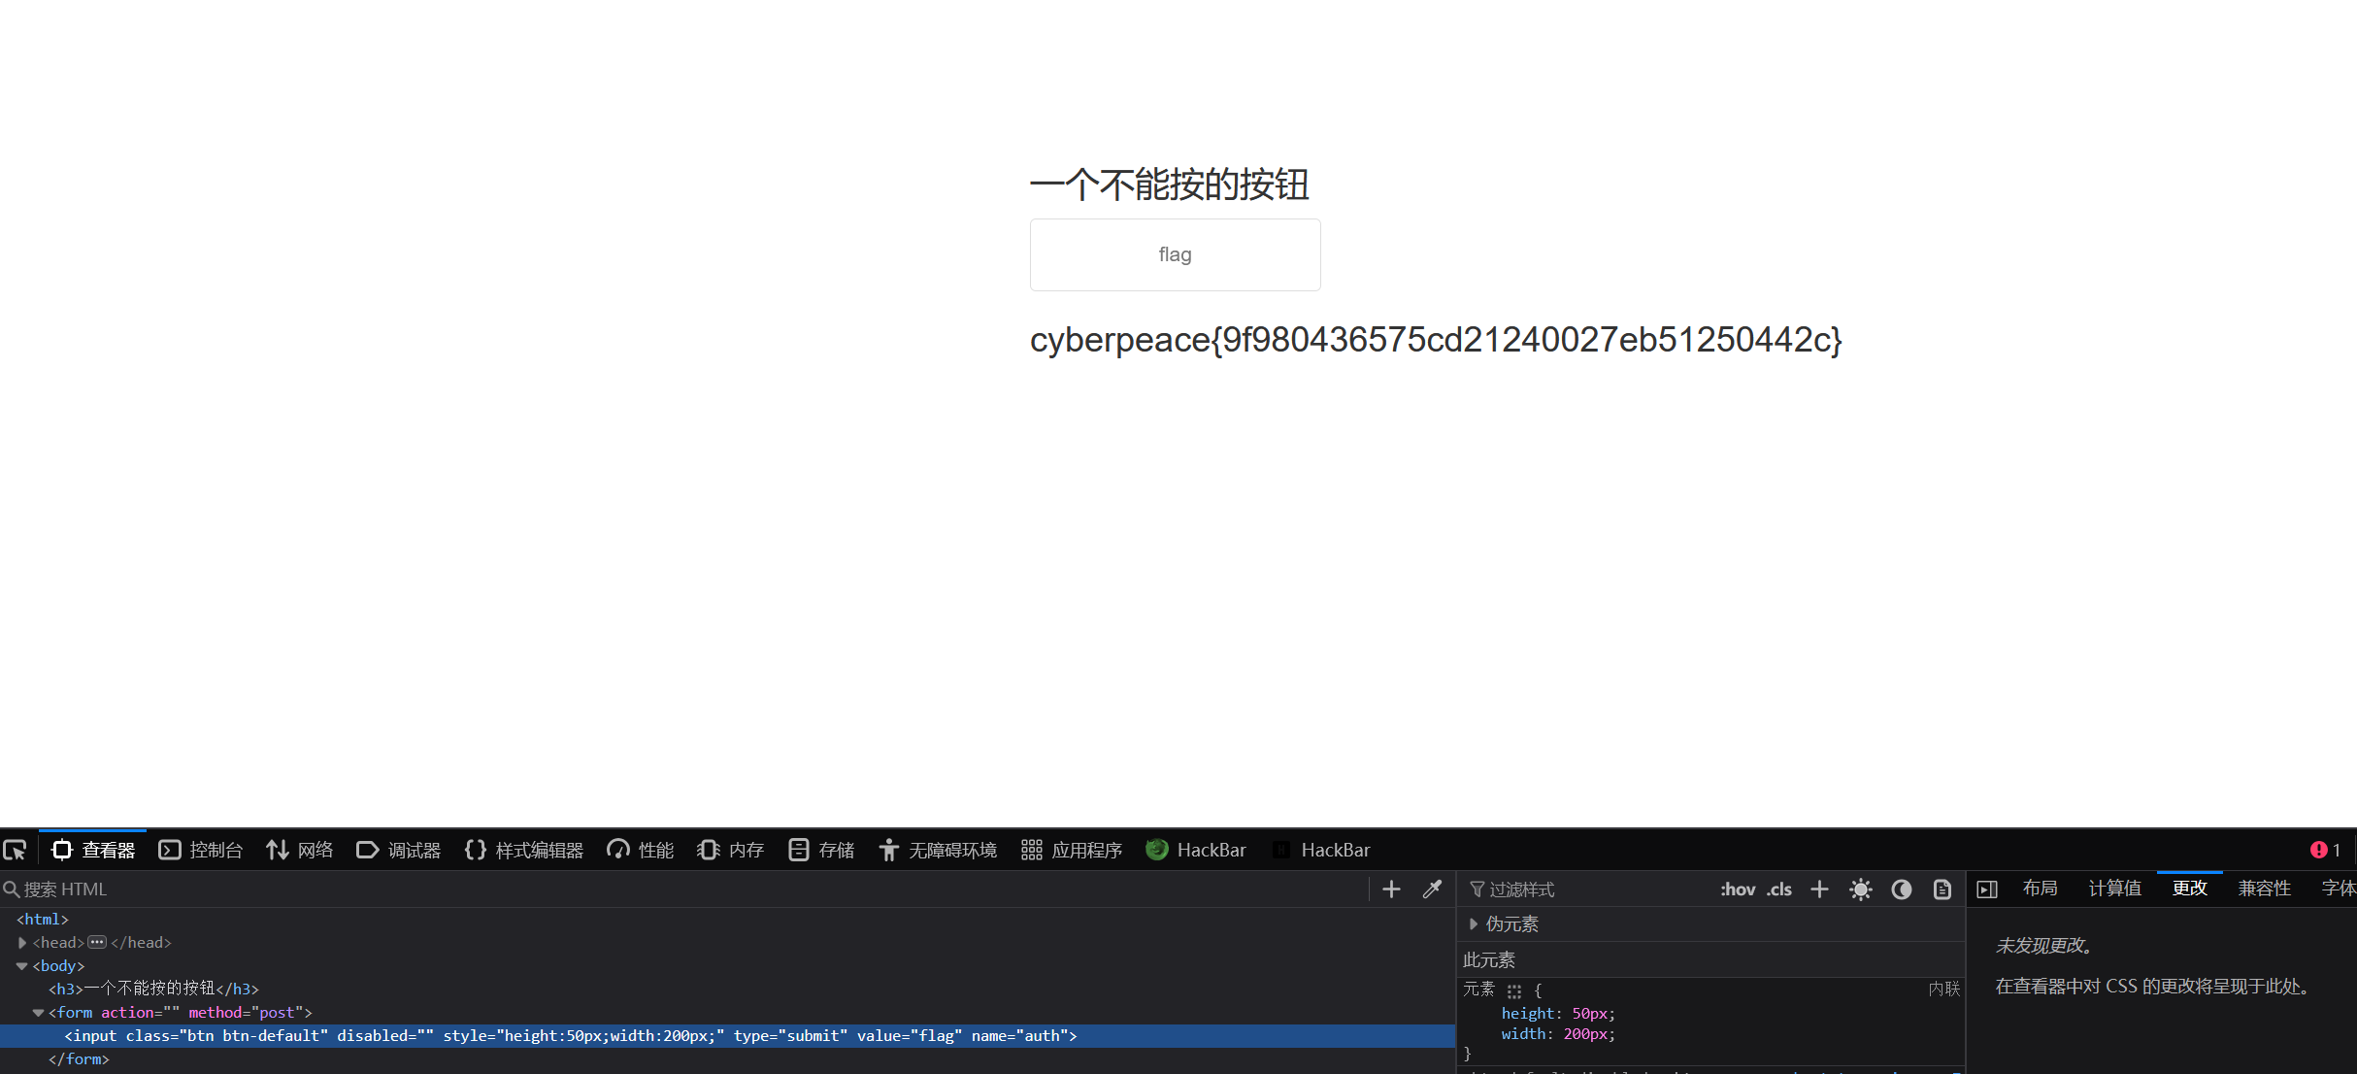The image size is (2357, 1074).
Task: Toggle print media simulation icon
Action: tap(1942, 889)
